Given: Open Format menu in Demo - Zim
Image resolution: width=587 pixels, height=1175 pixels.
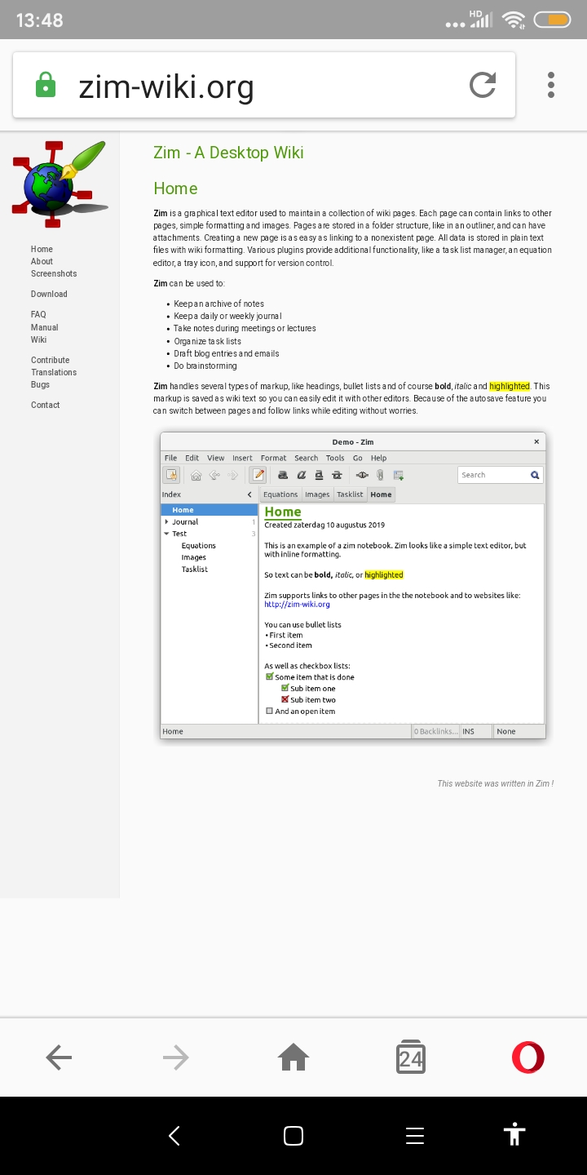Looking at the screenshot, I should pyautogui.click(x=273, y=458).
